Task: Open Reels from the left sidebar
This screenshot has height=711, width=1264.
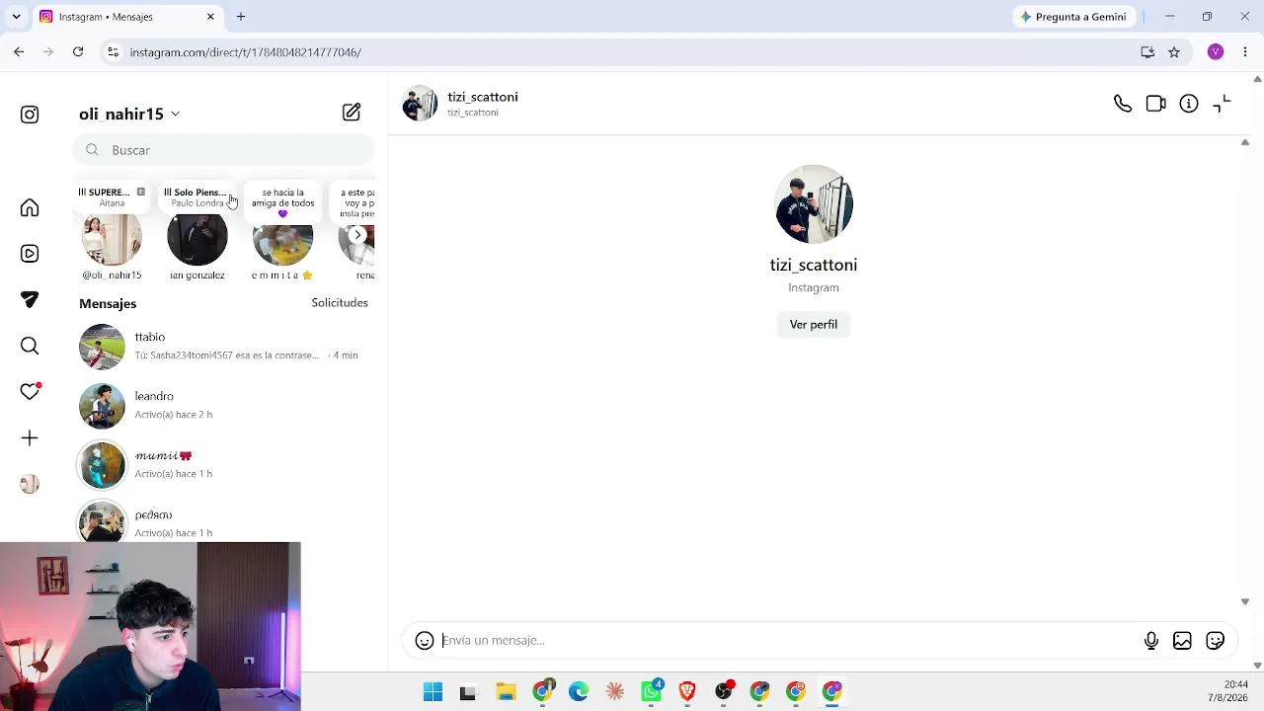Action: point(30,254)
